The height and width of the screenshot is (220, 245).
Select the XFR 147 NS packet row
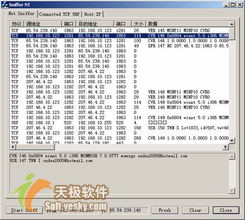(x=120, y=46)
